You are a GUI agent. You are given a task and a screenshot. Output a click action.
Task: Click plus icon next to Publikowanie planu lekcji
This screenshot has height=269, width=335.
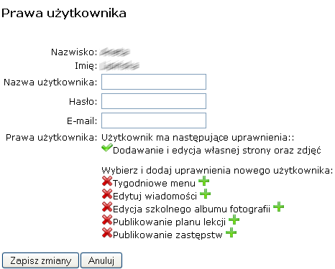click(234, 220)
